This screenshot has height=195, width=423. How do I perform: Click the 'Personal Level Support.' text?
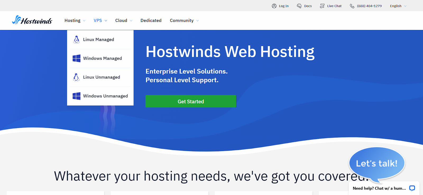tap(182, 80)
